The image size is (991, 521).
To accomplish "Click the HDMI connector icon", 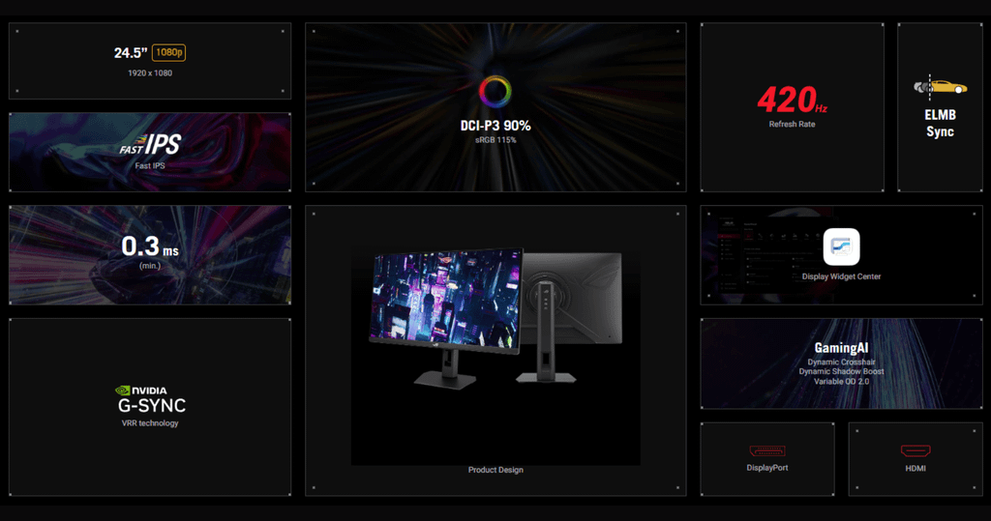I will click(916, 450).
